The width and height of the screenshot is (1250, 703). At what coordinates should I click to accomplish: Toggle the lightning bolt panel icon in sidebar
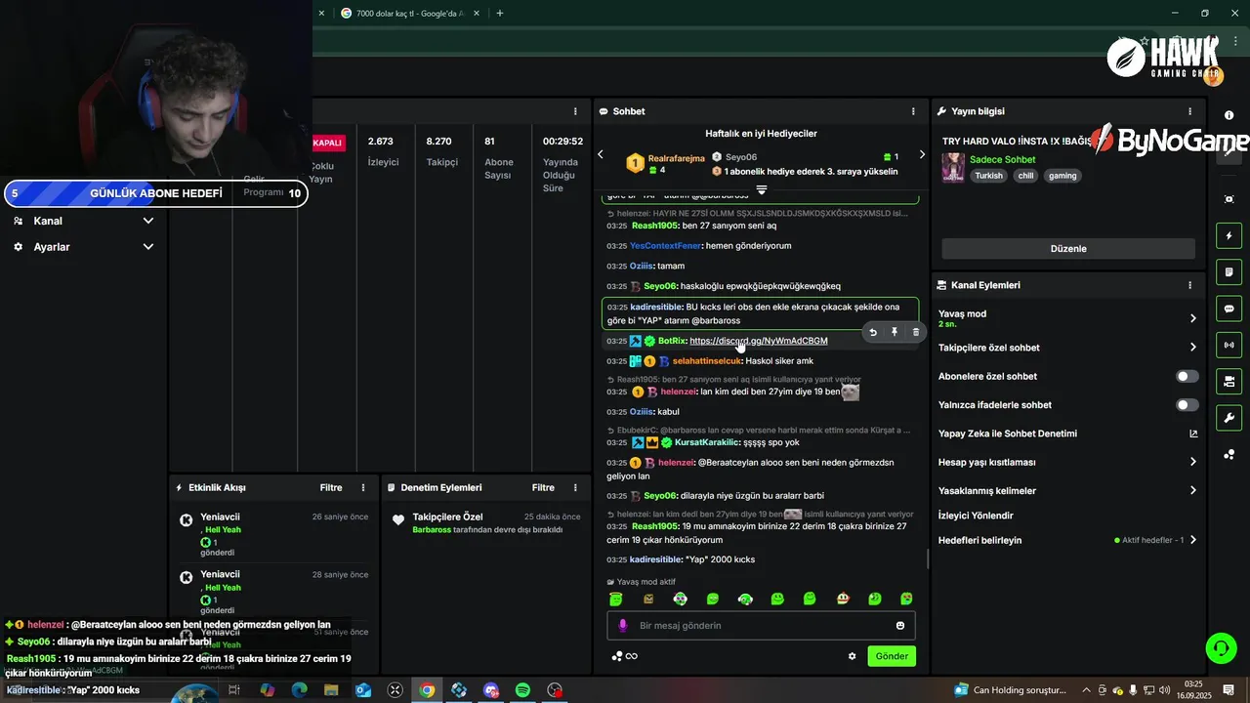pyautogui.click(x=1229, y=235)
